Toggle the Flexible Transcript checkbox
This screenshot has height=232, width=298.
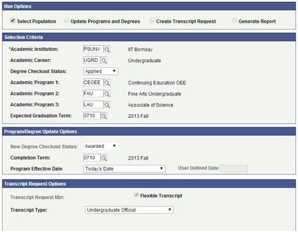(x=136, y=195)
